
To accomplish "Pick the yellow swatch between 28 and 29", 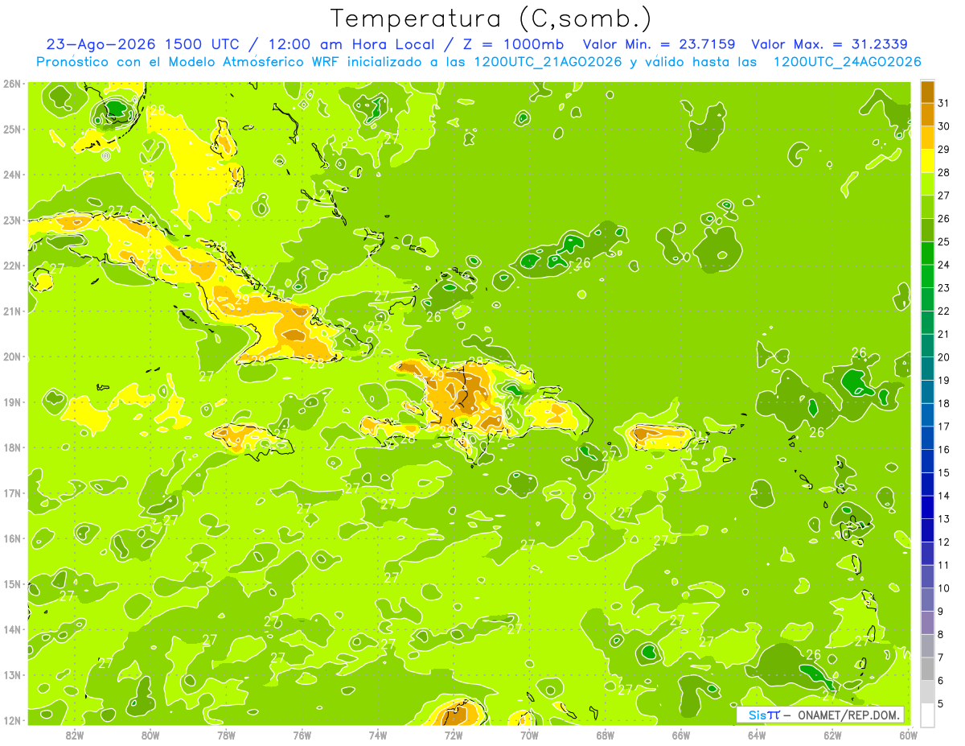I will pos(927,161).
